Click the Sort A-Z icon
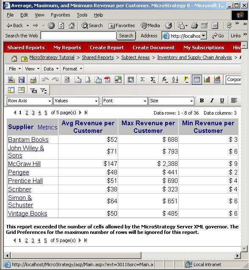The width and height of the screenshot is (249, 270). [175, 79]
